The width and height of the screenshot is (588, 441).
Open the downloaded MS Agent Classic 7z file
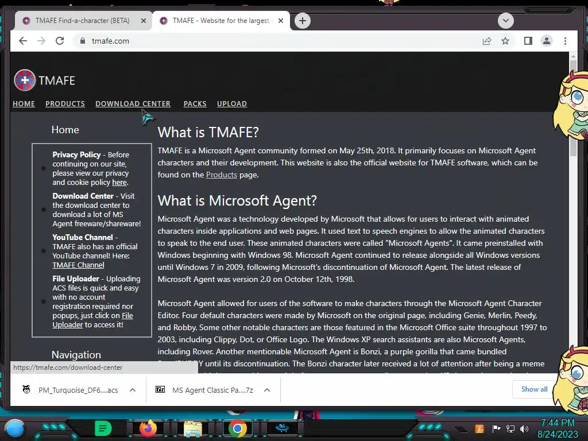tap(212, 390)
